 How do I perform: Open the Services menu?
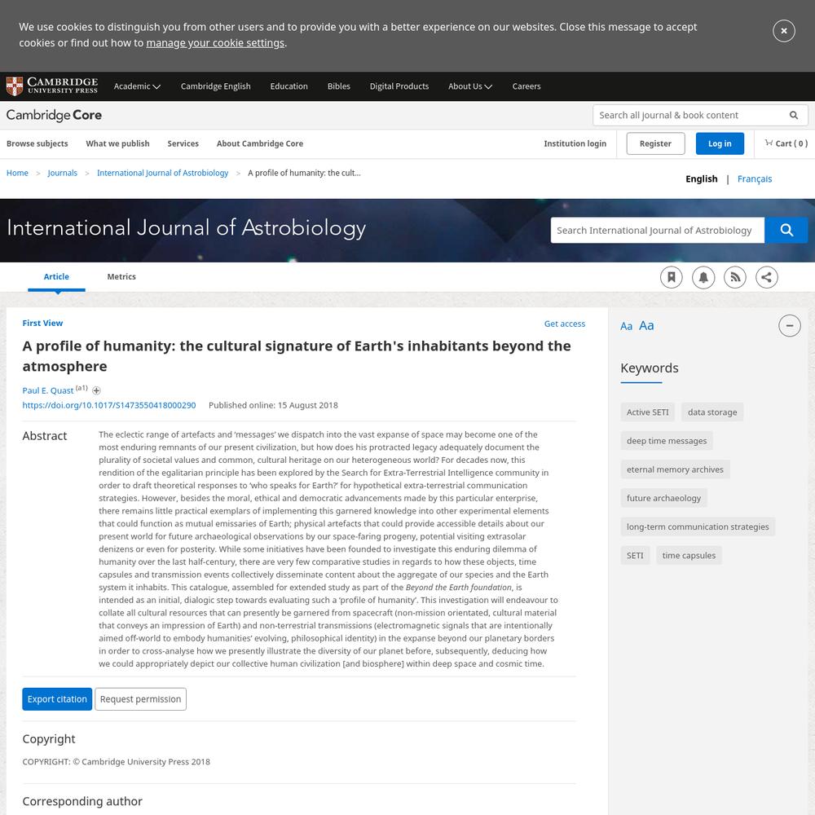(x=183, y=143)
